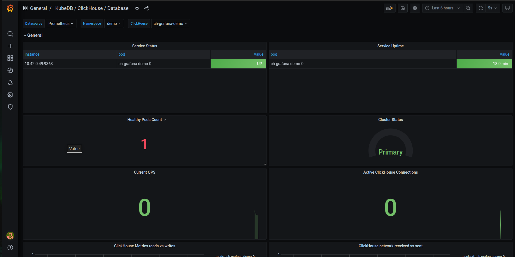Sort Service Uptime by Value column
515x257 pixels.
tap(504, 54)
